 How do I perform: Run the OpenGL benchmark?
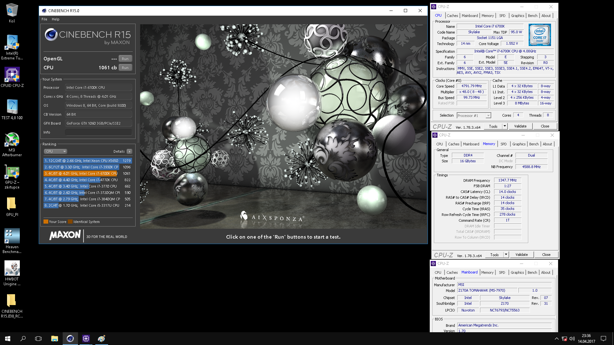click(125, 59)
